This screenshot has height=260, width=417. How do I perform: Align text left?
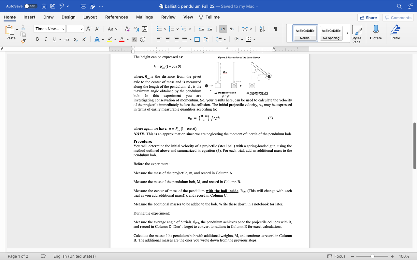click(159, 39)
